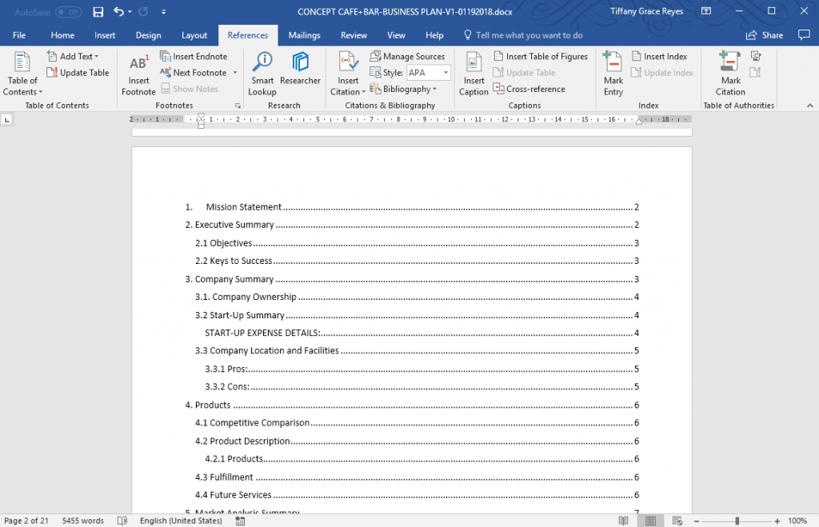Open Smart Lookup
Viewport: 819px width, 527px height.
point(262,72)
